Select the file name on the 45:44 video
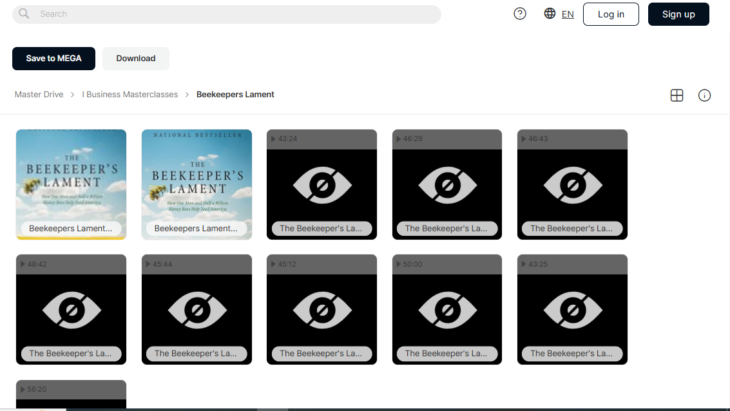Screen dimensions: 730x411 click(x=196, y=354)
